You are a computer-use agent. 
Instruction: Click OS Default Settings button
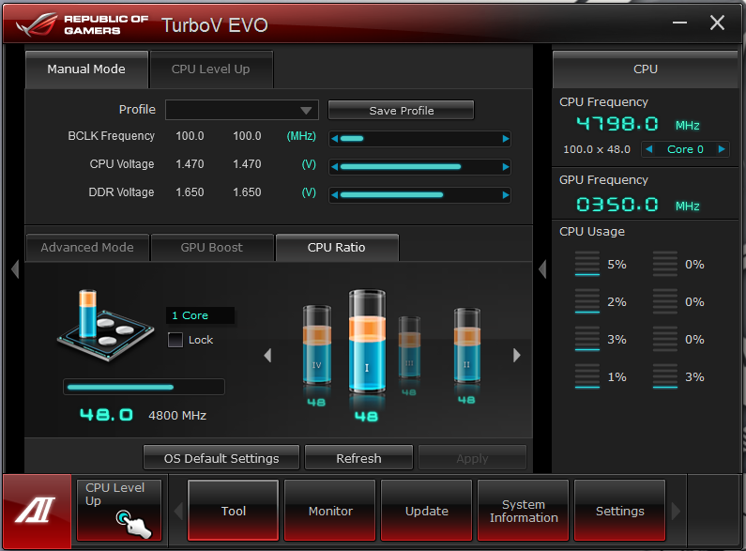(x=221, y=458)
